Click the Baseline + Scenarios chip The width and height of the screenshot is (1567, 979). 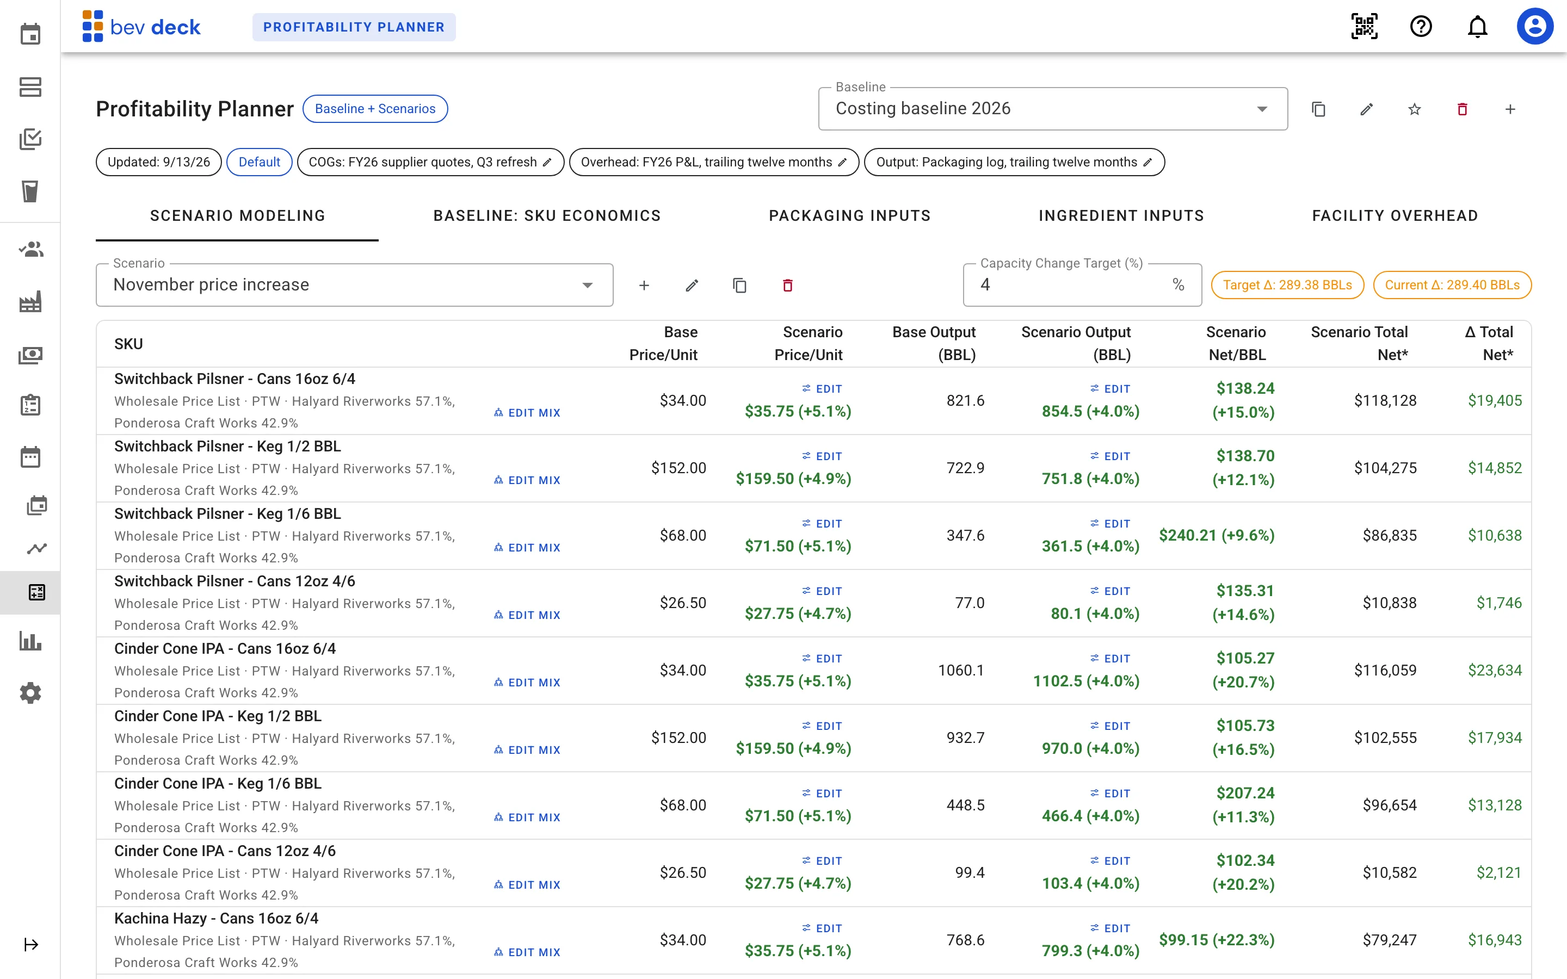[375, 109]
